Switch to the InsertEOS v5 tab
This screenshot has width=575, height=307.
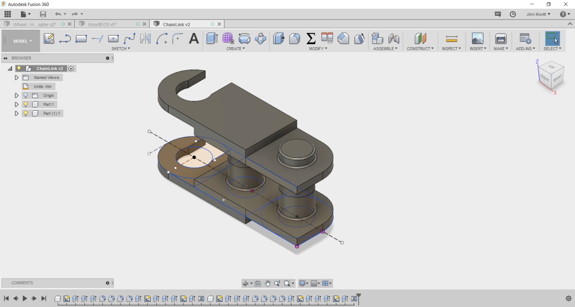[x=102, y=24]
